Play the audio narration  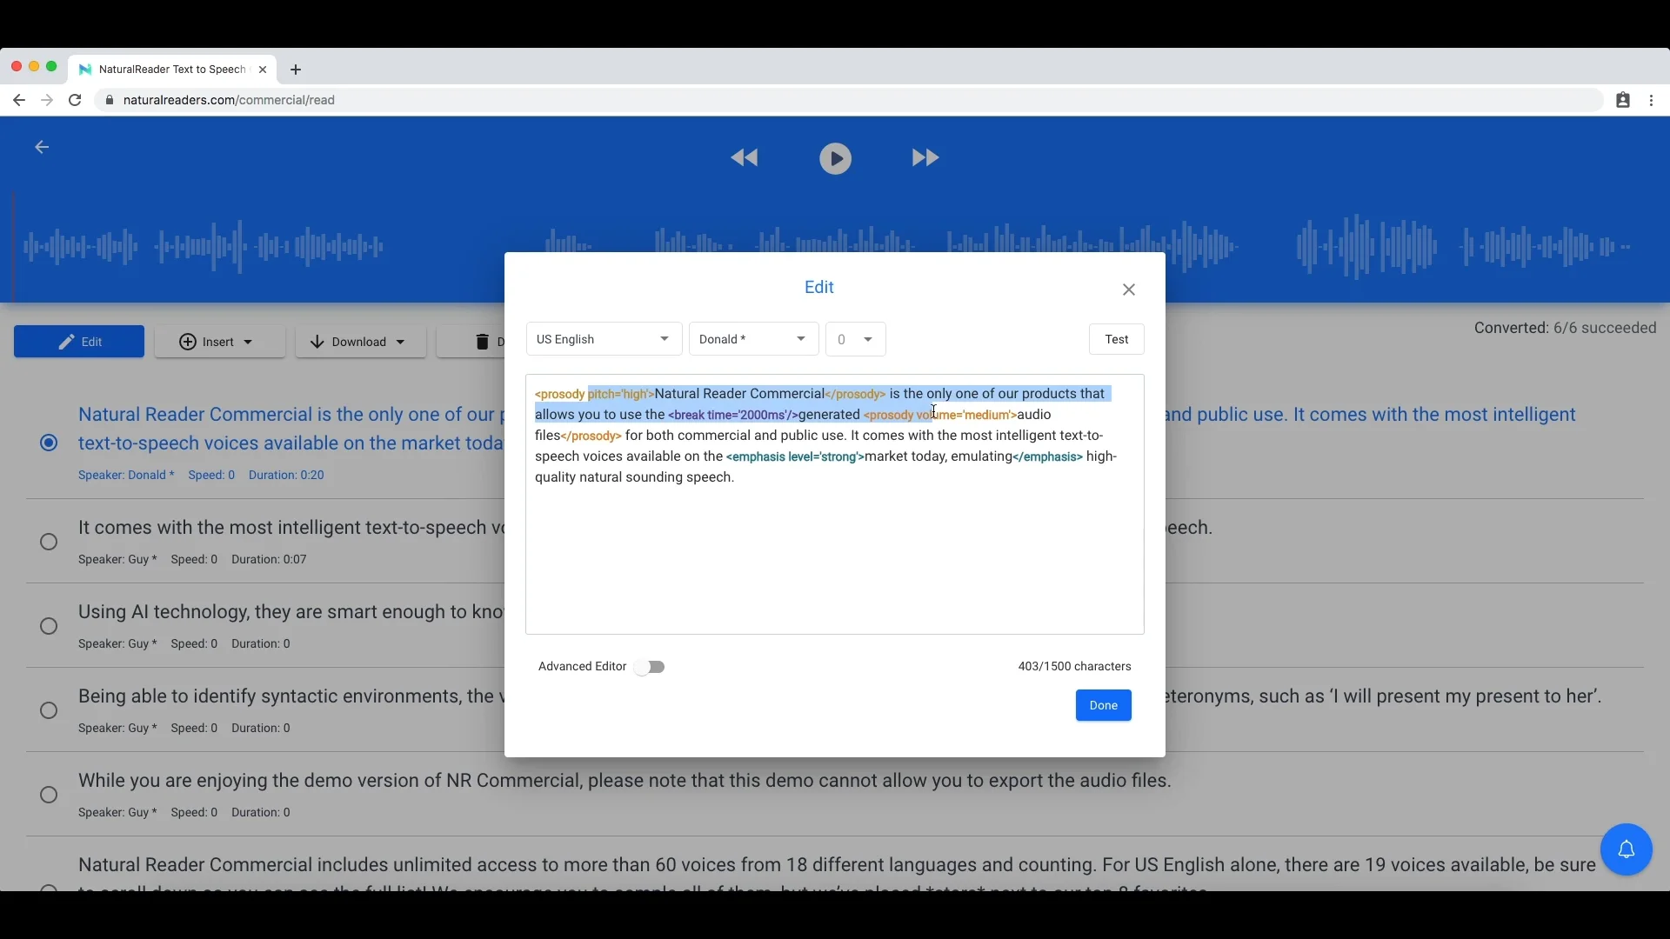[x=835, y=158]
